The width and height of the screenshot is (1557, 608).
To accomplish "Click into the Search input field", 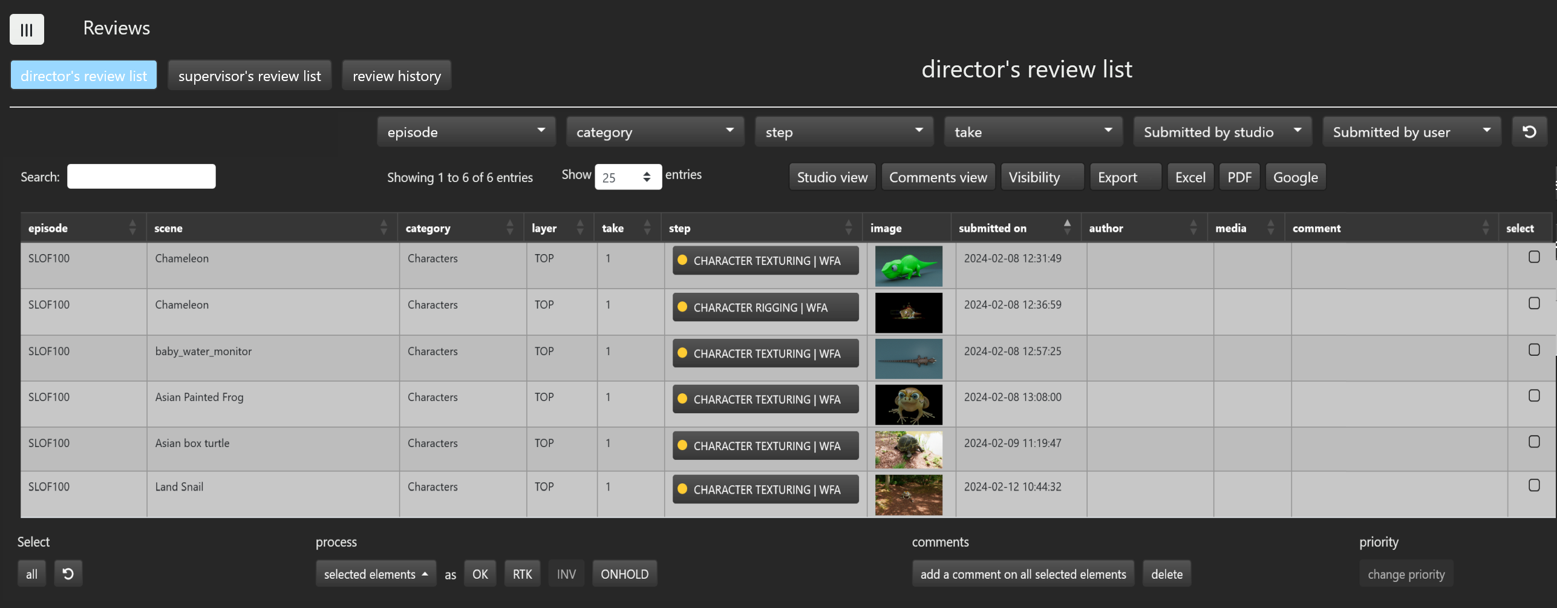I will (x=141, y=177).
